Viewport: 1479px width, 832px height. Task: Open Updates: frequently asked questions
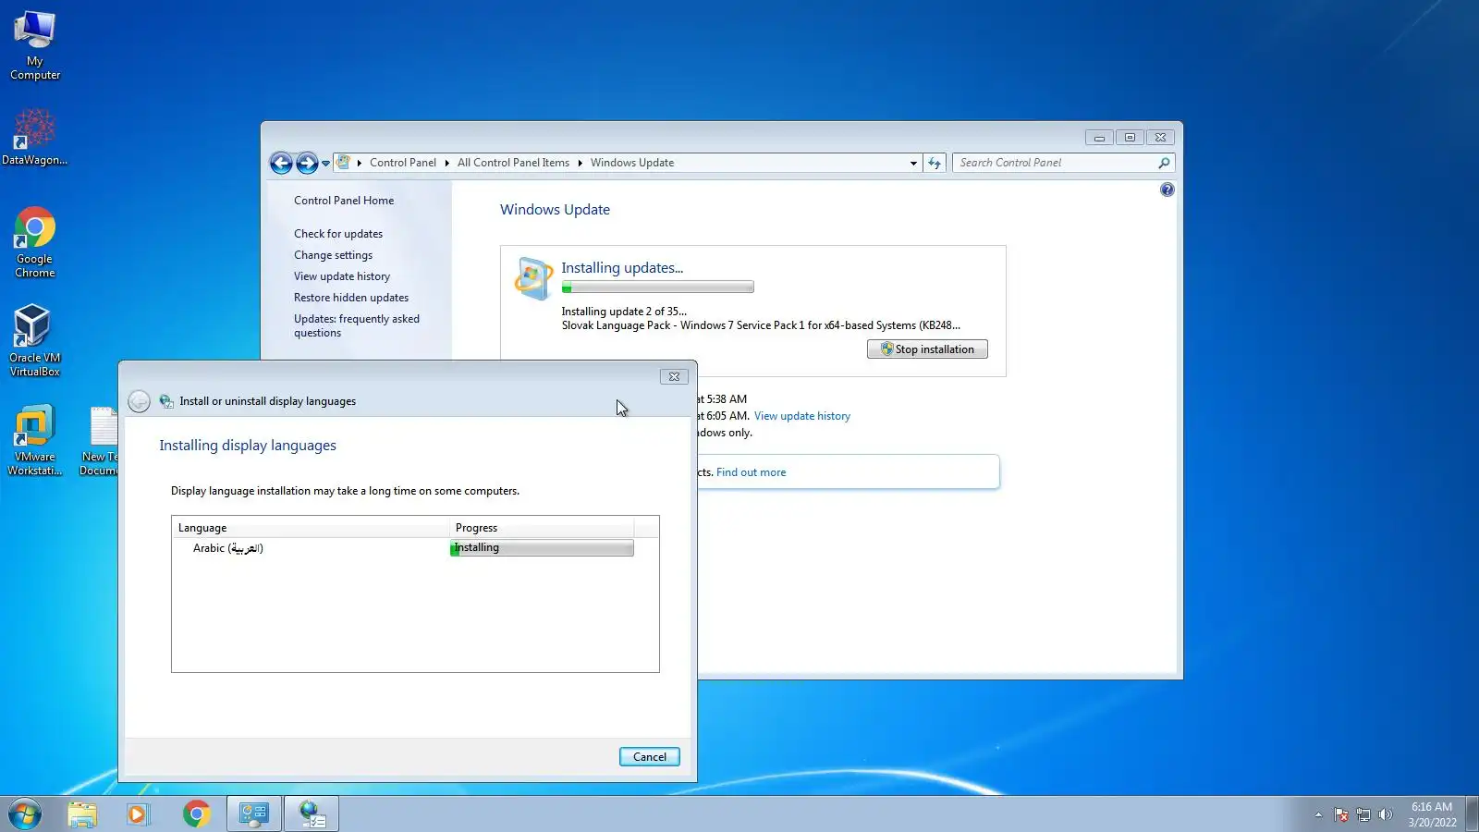click(x=357, y=325)
